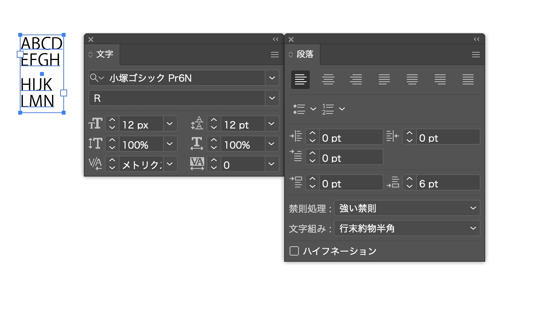Justify with last line aligned center

pos(412,79)
